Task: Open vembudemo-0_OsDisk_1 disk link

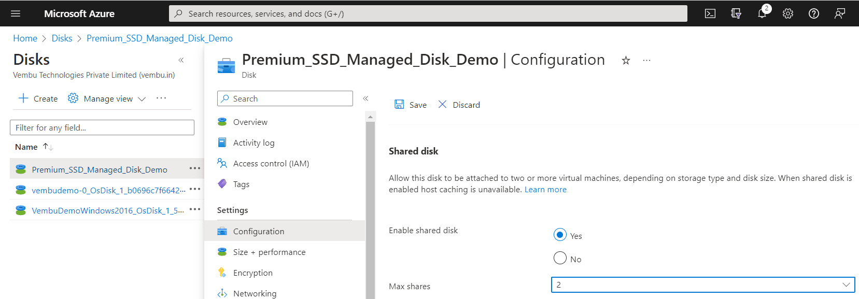Action: 108,190
